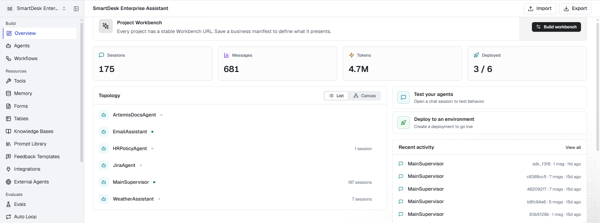Switch Topology to List view
The height and width of the screenshot is (223, 600).
tap(336, 96)
